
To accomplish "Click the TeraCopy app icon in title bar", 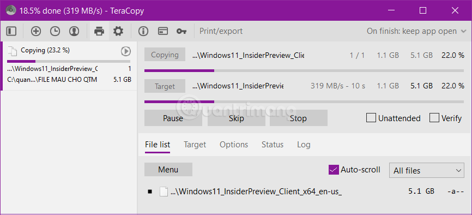I will click(x=11, y=10).
